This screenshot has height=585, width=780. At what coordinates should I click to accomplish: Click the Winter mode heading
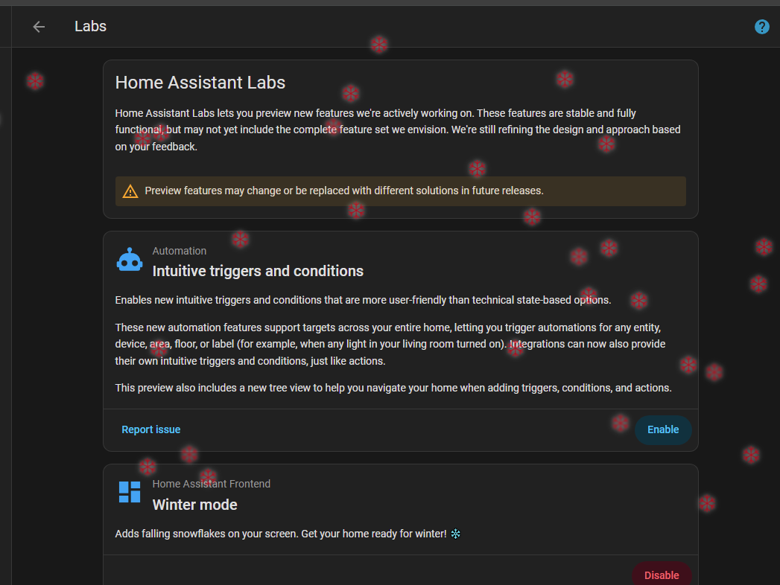point(194,505)
